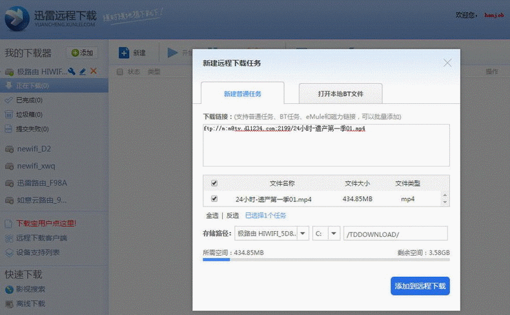
Task: Click the globe icon beside 影视搜索
Action: pyautogui.click(x=9, y=289)
